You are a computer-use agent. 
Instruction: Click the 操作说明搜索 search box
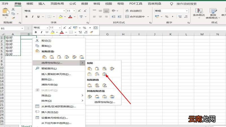click(186, 4)
